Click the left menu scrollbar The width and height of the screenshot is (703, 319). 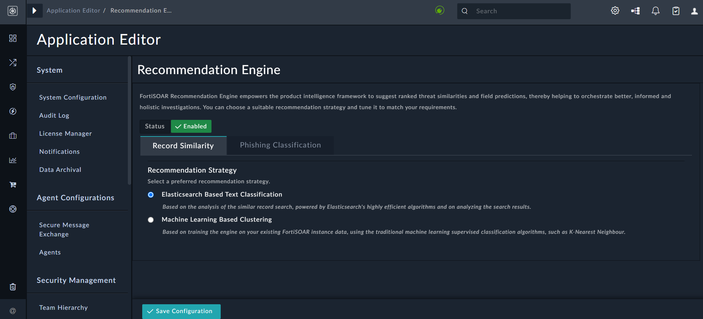129,120
